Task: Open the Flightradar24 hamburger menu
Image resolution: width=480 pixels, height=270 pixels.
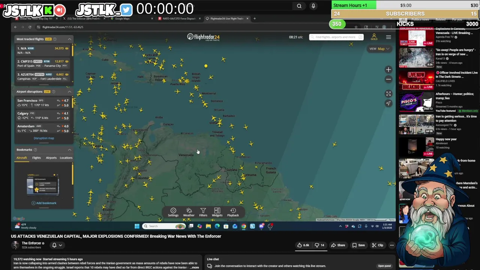Action: point(388,37)
